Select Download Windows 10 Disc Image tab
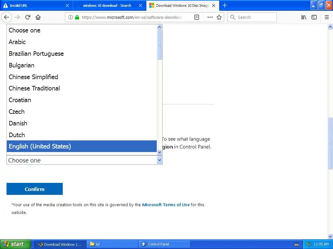 183,6
